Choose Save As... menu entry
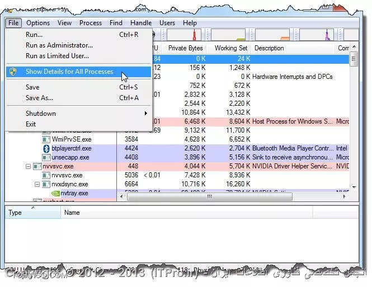The width and height of the screenshot is (372, 287). coord(78,98)
